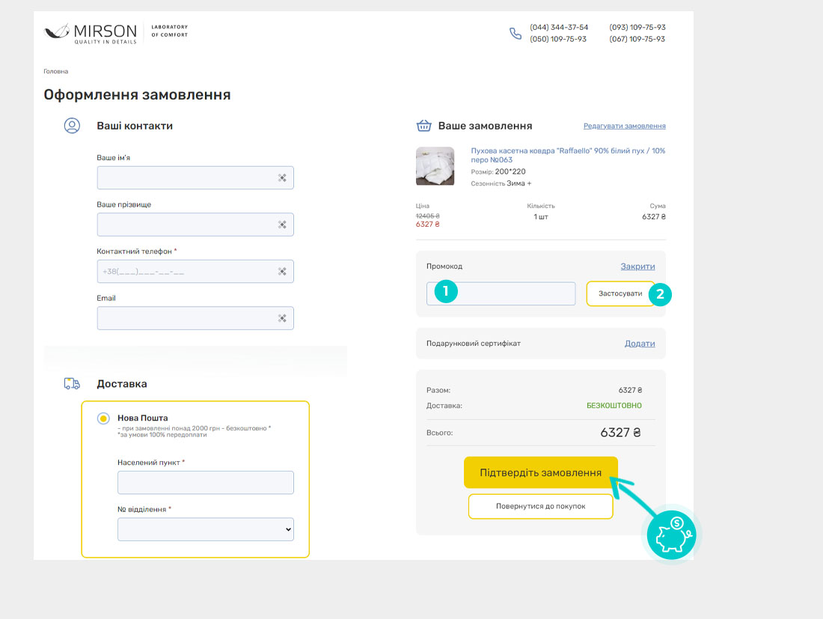Click the teal piggy bank icon
This screenshot has height=619, width=823.
click(671, 534)
